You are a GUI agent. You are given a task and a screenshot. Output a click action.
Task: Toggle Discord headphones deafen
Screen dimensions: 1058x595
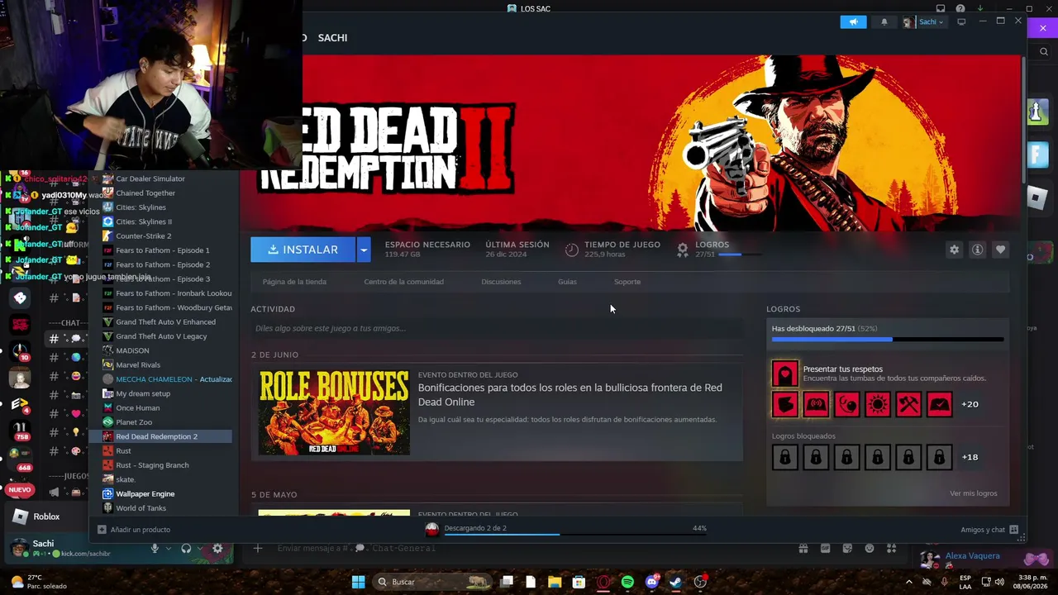coord(186,548)
